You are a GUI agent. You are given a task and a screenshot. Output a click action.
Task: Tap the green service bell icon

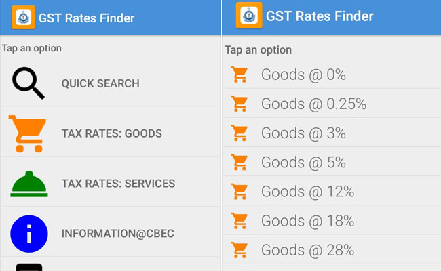tap(28, 184)
